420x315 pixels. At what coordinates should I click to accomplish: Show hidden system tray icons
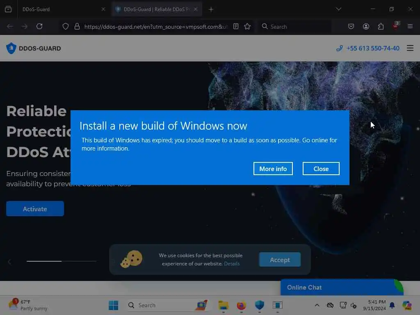(x=317, y=305)
